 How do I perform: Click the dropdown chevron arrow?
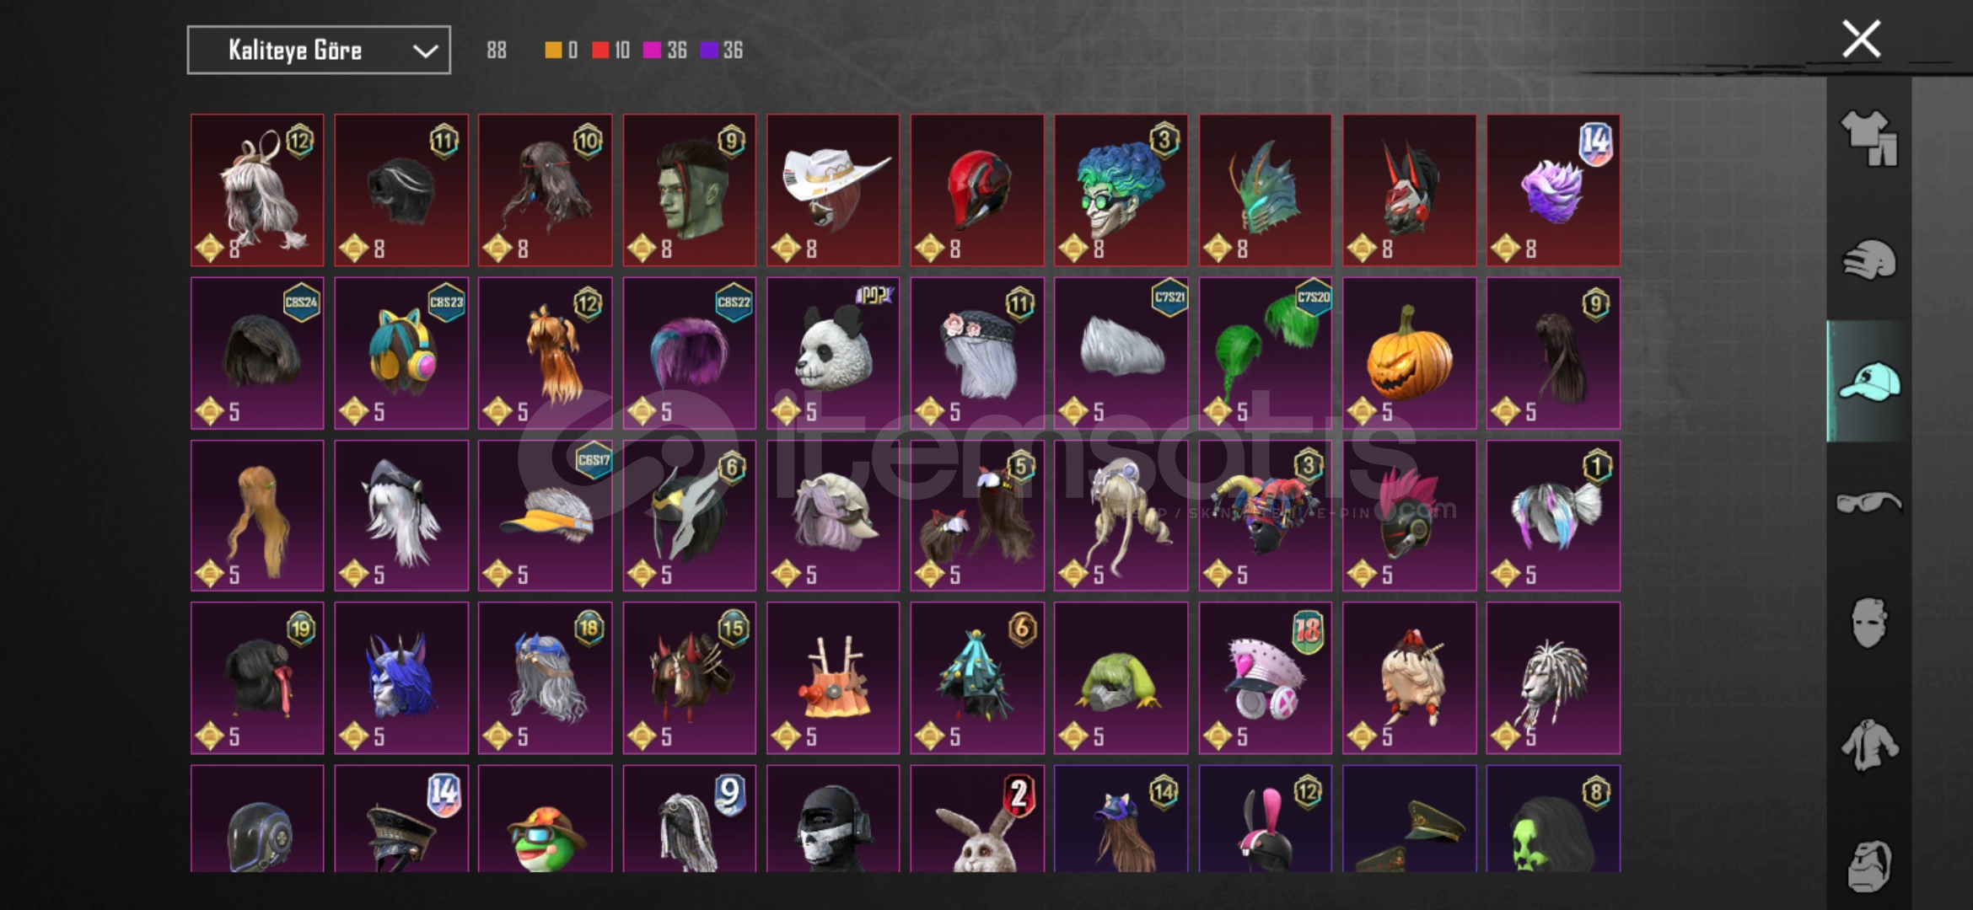tap(425, 51)
